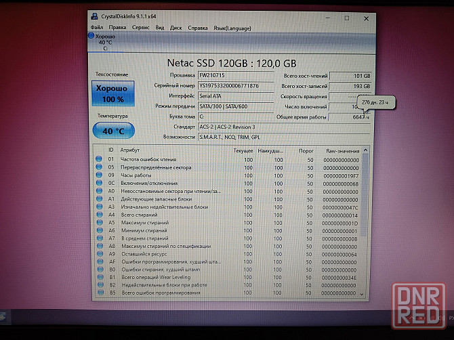Open the Файл menu

point(97,28)
